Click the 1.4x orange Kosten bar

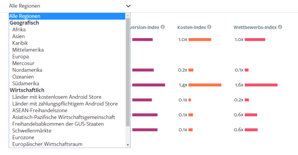point(205,85)
